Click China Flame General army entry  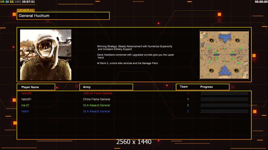coord(97,99)
